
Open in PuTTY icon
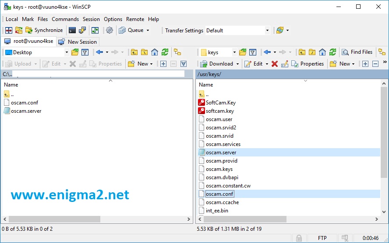pos(82,30)
